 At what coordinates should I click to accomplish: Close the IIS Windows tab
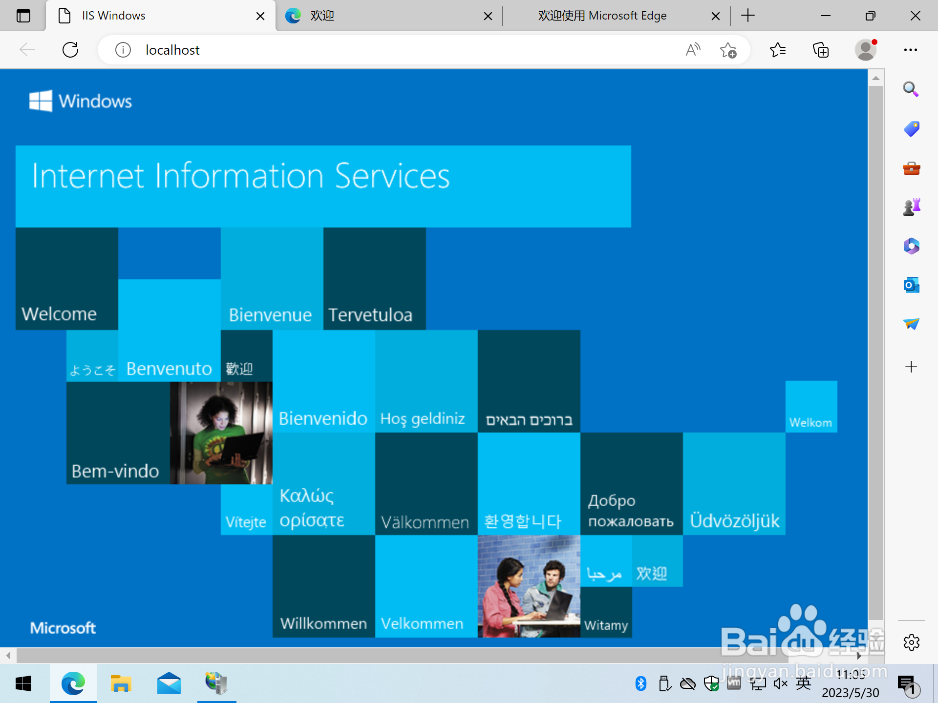point(260,16)
